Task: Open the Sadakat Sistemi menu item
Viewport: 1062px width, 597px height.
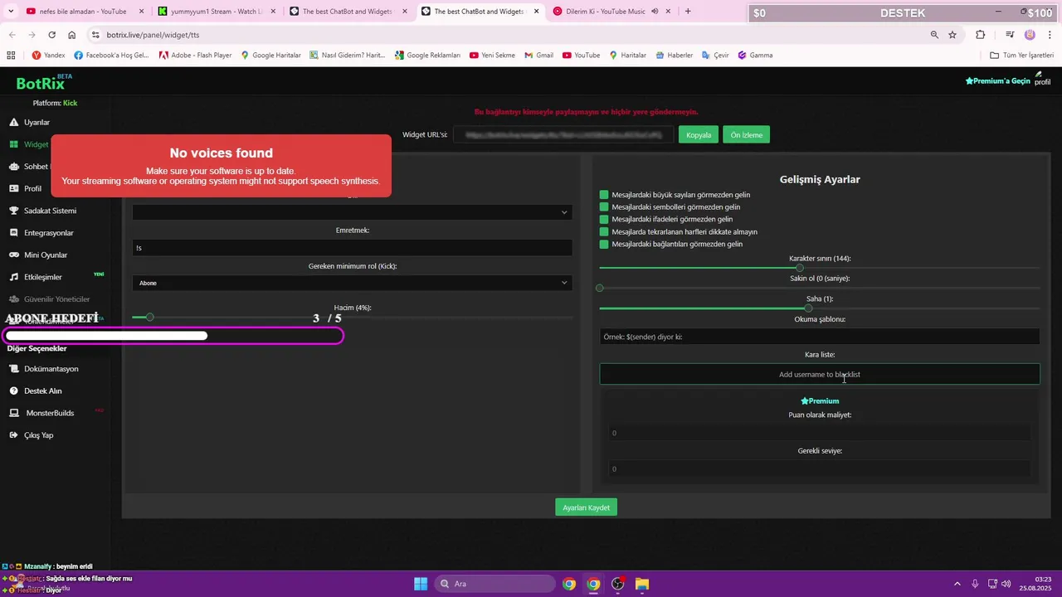Action: (50, 211)
